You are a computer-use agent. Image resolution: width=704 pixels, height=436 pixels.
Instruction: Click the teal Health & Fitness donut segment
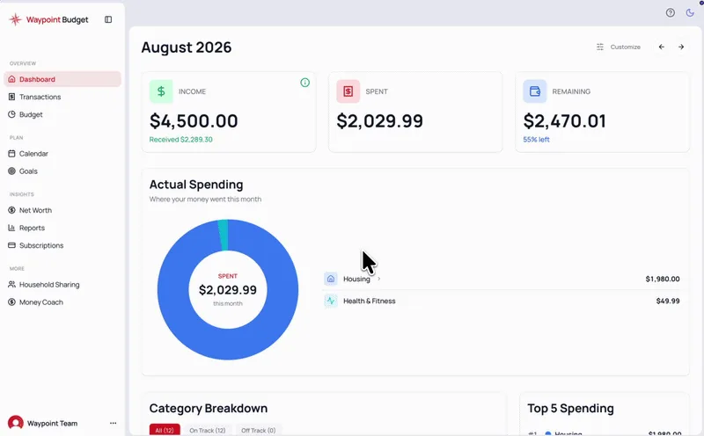click(224, 235)
